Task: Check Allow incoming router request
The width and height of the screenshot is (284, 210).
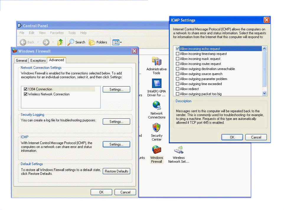Action: (x=177, y=64)
